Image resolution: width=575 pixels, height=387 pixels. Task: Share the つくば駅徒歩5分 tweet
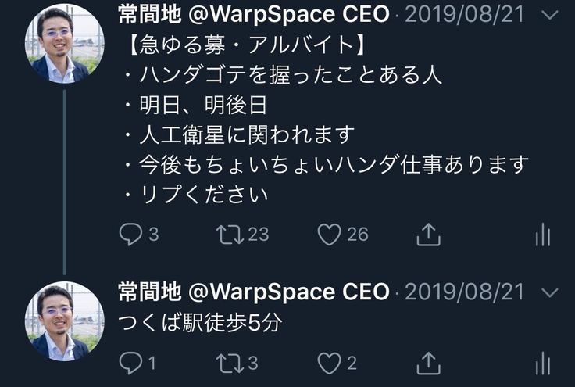click(x=429, y=363)
